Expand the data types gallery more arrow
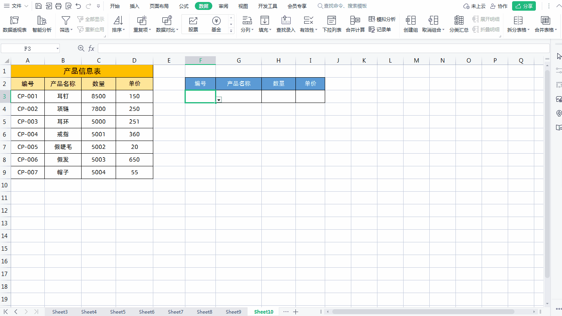Screen dimensions: 562x316 (231, 31)
